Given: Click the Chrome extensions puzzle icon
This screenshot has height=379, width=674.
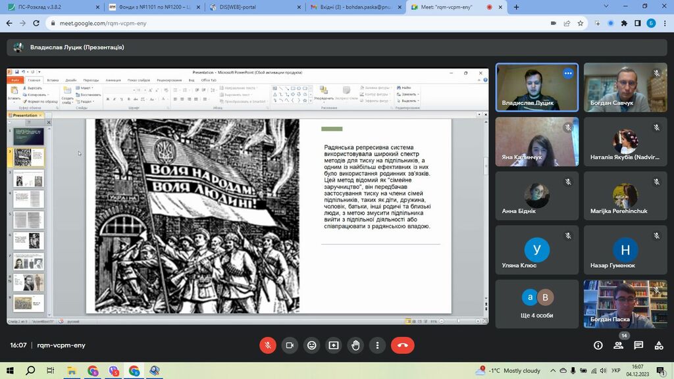Looking at the screenshot, I should click(x=623, y=23).
